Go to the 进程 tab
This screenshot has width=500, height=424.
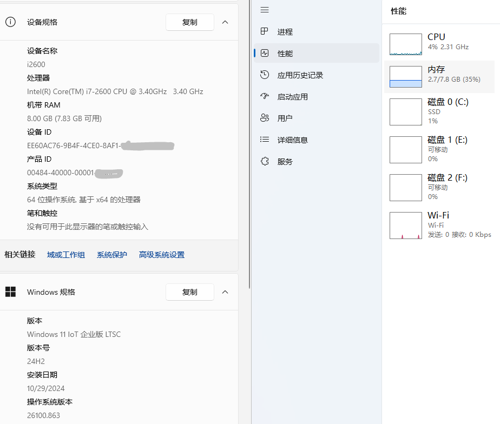tap(317, 32)
